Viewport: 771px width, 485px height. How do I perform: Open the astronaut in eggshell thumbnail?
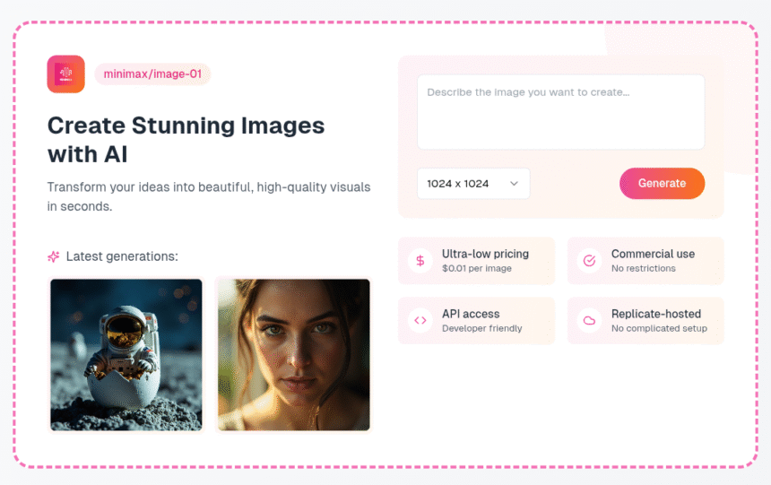click(126, 355)
